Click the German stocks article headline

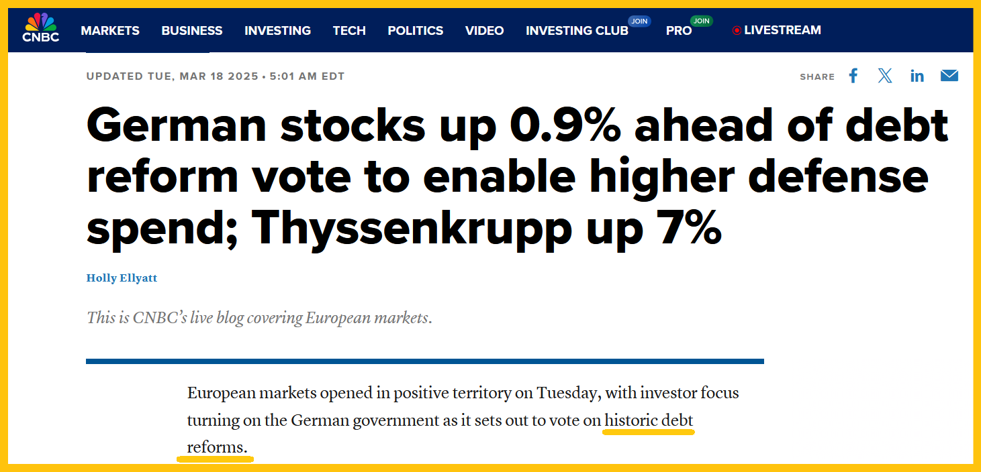pos(517,176)
